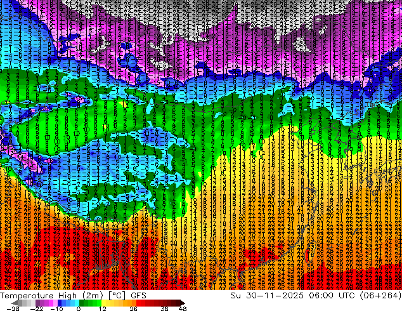Select the cyan legend swatch left of 0
The width and height of the screenshot is (402, 311).
(77, 303)
